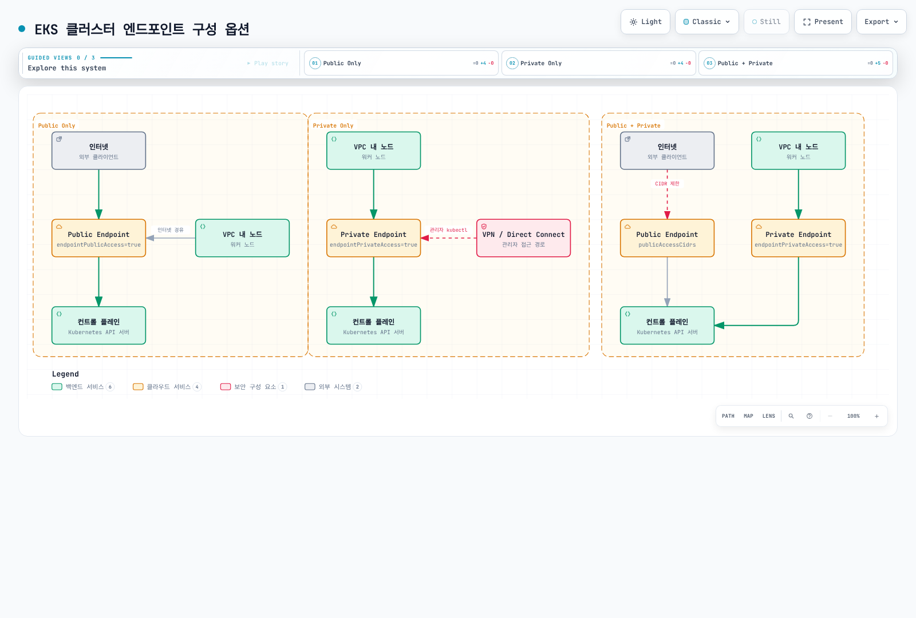The height and width of the screenshot is (618, 916).
Task: Switch theme with the Light button
Action: (645, 22)
